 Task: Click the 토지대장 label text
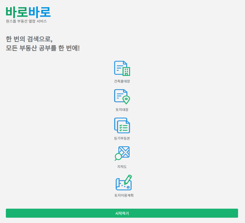[122, 110]
